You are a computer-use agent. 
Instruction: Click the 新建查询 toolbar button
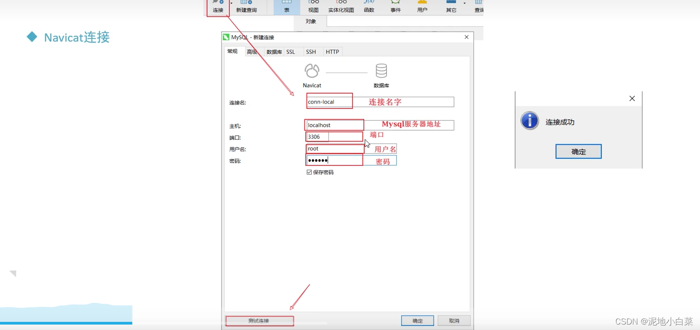pyautogui.click(x=246, y=7)
